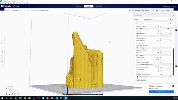Select the Rotate tool in the left toolbar

(2, 47)
